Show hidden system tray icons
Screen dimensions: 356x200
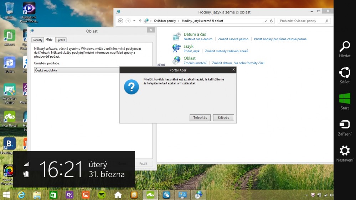point(306,195)
